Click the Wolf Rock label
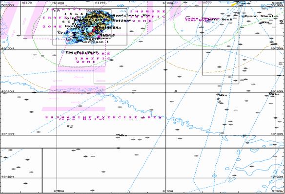 [220, 20]
